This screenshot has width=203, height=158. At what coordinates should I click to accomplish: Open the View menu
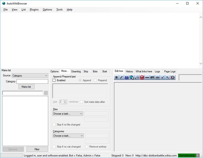pyautogui.click(x=15, y=10)
